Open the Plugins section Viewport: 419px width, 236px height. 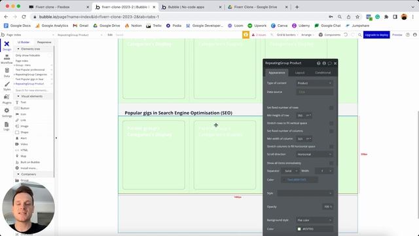(7, 99)
